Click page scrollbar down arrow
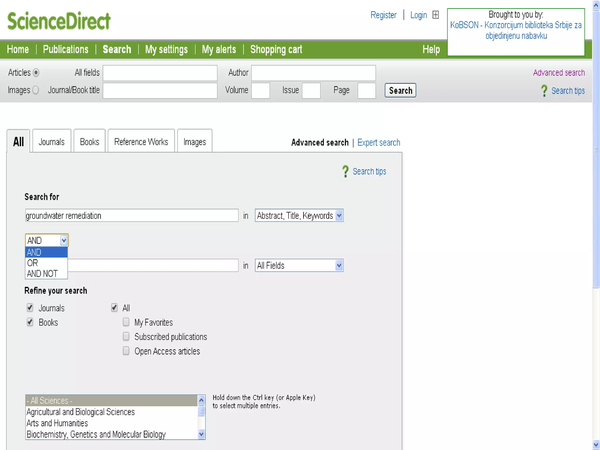 tap(596, 445)
